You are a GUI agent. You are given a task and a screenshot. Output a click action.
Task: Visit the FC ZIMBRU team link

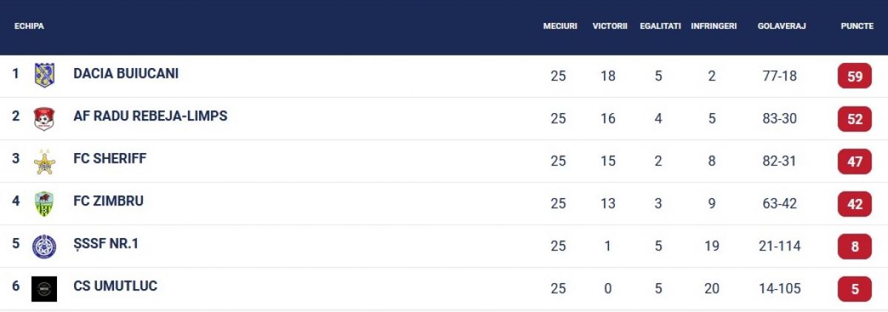pyautogui.click(x=108, y=201)
